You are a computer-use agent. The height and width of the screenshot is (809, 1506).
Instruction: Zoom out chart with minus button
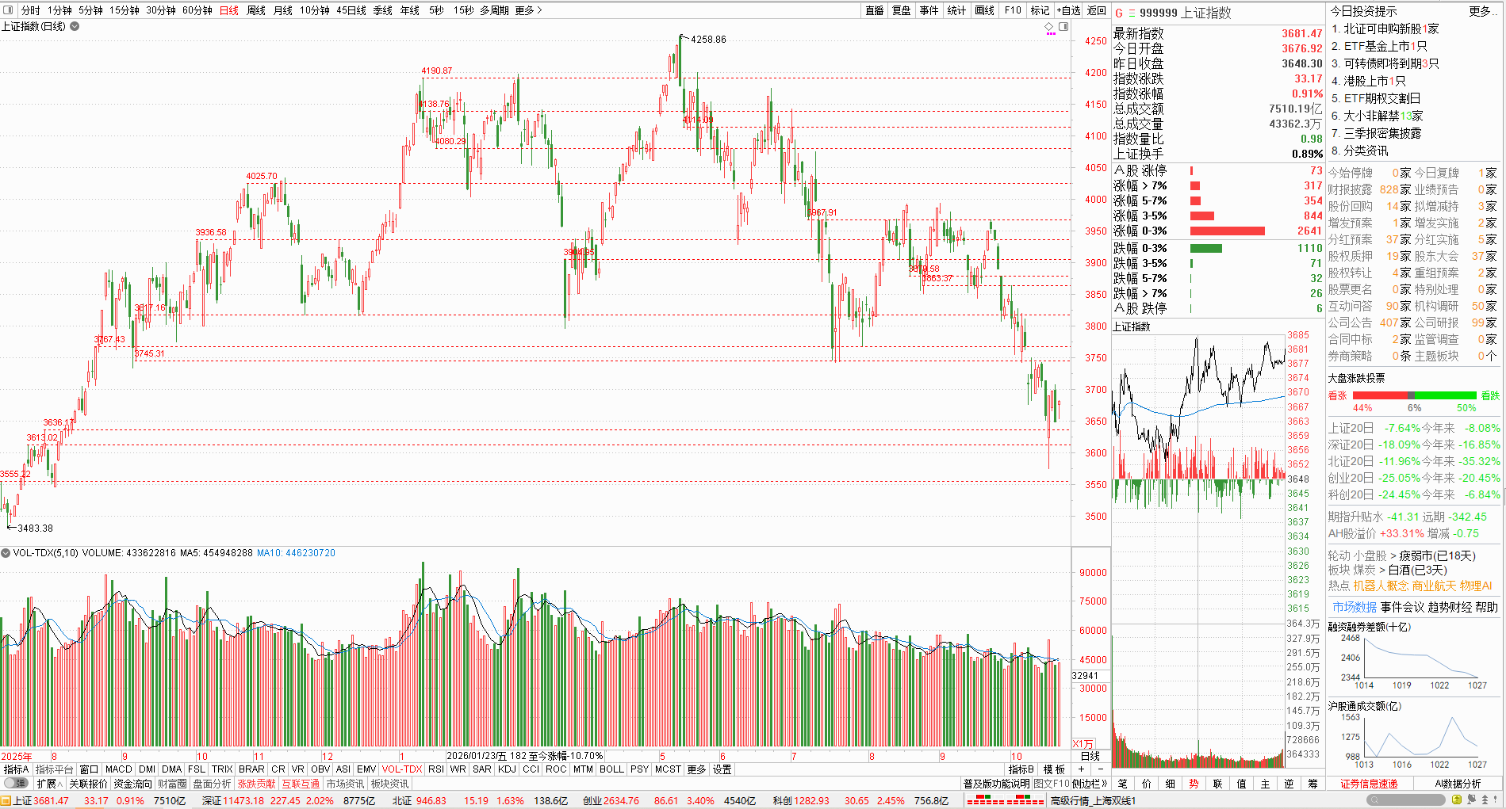click(x=1100, y=769)
